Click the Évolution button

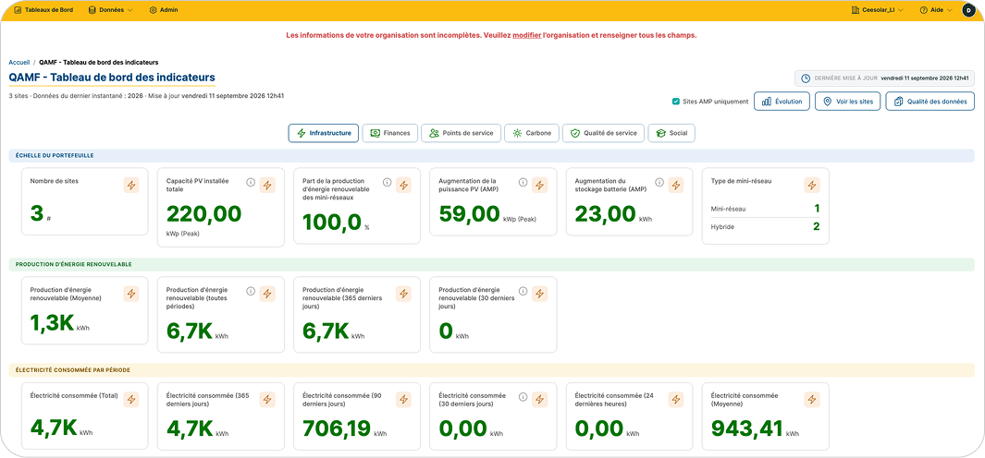782,101
